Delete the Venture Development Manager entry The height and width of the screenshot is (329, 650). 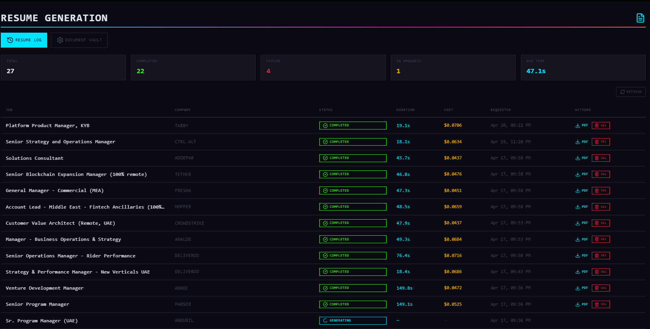pyautogui.click(x=600, y=288)
